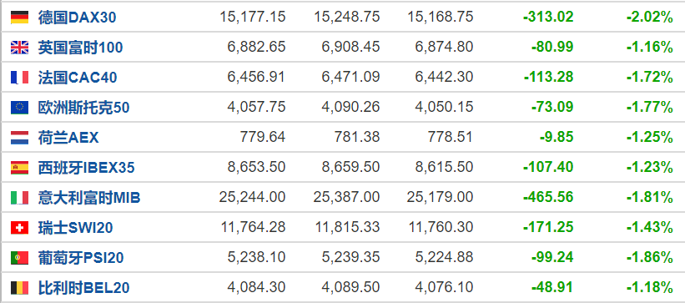
Task: Click the UK flag icon
Action: tap(20, 48)
